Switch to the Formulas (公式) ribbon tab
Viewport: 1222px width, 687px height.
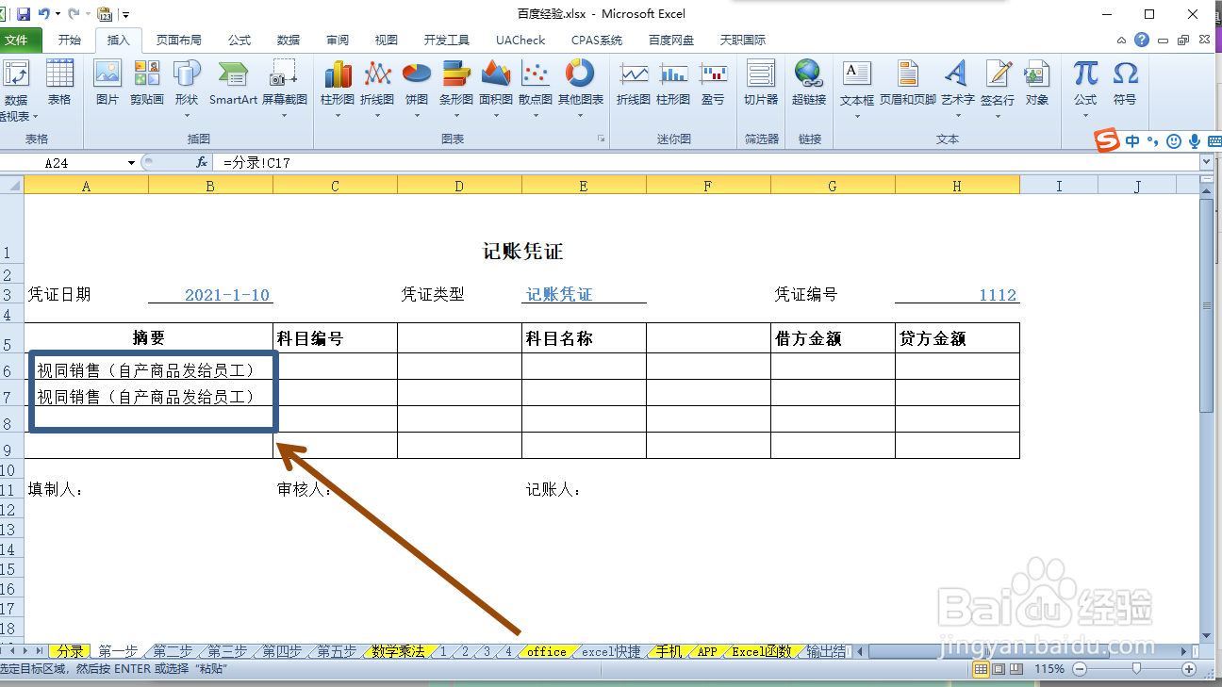point(239,40)
